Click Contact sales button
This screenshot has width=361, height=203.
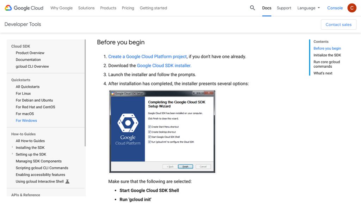click(338, 25)
